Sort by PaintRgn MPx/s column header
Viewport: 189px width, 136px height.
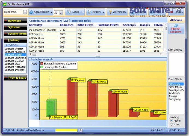(x=109, y=25)
